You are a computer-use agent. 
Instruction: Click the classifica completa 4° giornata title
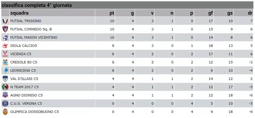(x=37, y=5)
